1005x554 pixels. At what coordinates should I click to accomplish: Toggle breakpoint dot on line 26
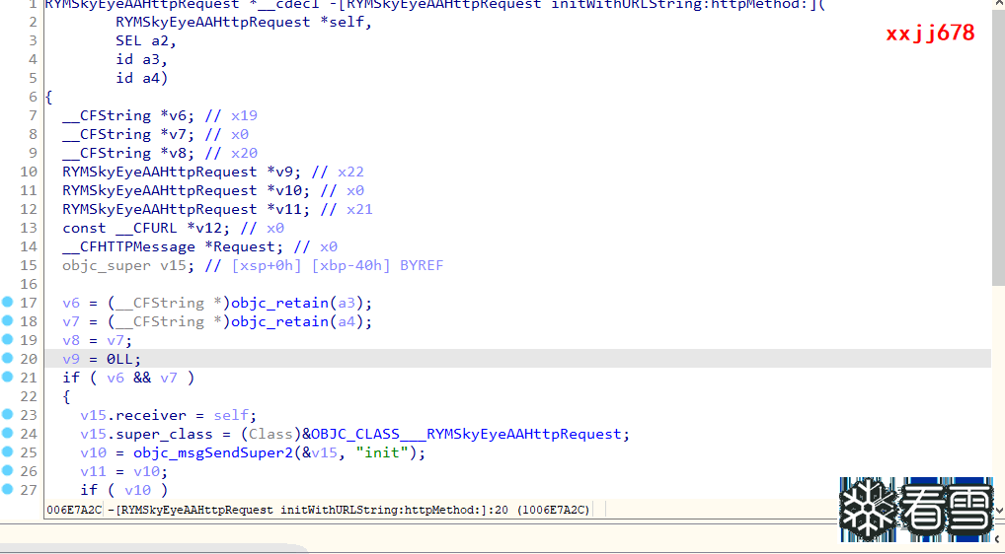coord(7,471)
